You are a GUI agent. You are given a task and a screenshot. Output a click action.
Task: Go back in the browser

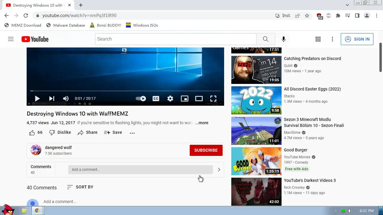[x=7, y=16]
